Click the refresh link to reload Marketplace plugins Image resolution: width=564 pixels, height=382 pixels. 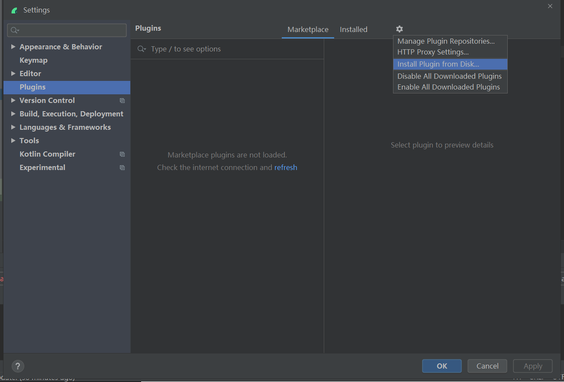pyautogui.click(x=286, y=167)
